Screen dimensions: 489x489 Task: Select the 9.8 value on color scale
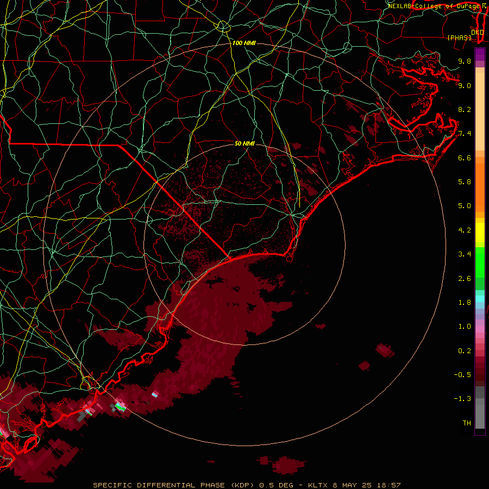point(465,61)
